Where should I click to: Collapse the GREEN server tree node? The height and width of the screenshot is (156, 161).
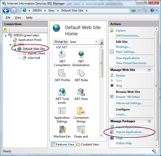point(6,36)
